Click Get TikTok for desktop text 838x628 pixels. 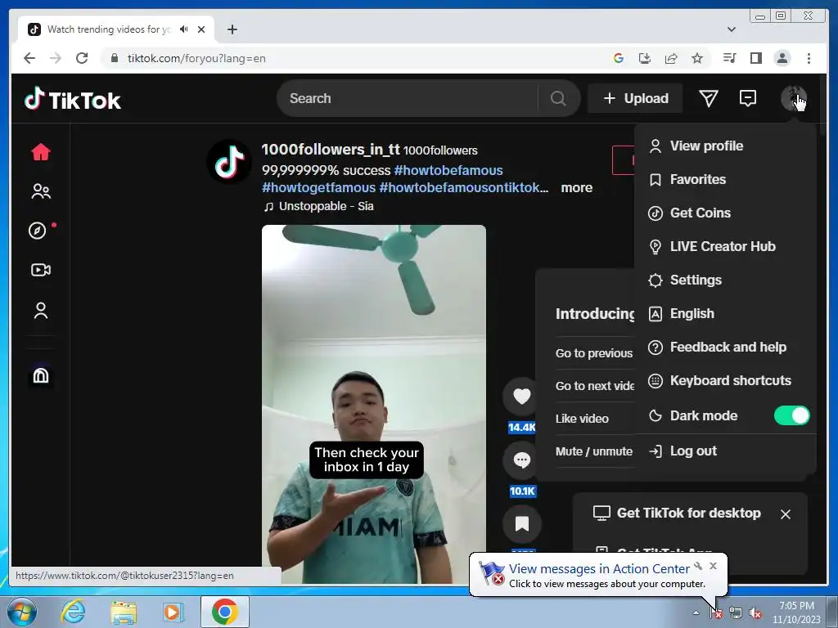point(688,514)
